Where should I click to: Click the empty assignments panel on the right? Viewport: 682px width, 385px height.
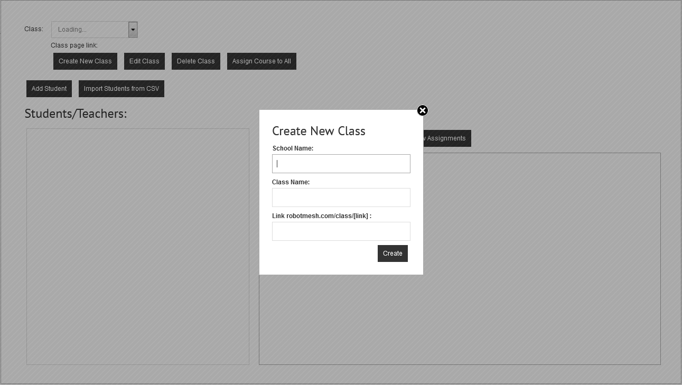coord(541,259)
